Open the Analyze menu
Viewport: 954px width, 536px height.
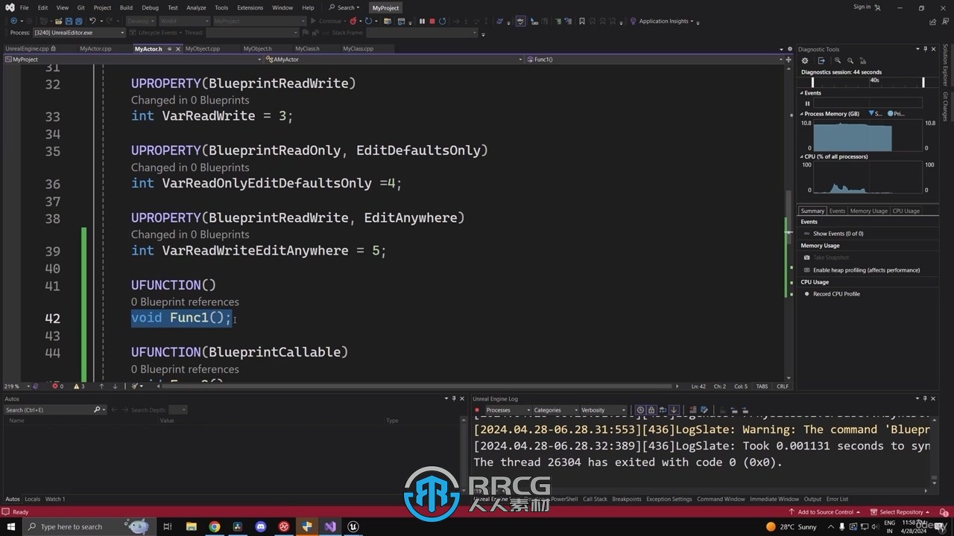(196, 7)
